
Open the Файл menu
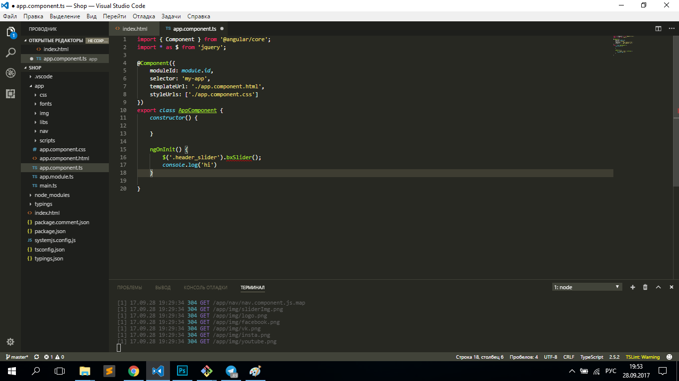coord(10,16)
